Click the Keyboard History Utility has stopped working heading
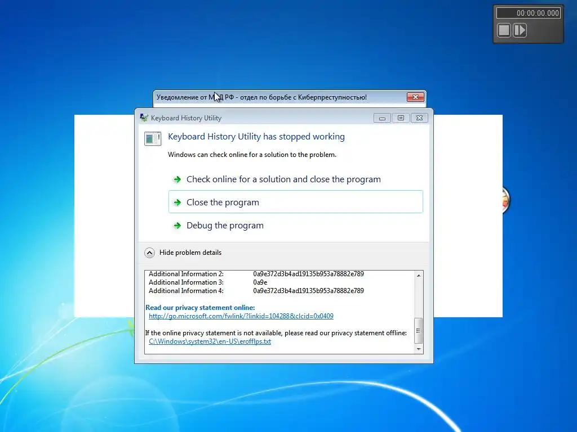The height and width of the screenshot is (432, 577). 256,137
